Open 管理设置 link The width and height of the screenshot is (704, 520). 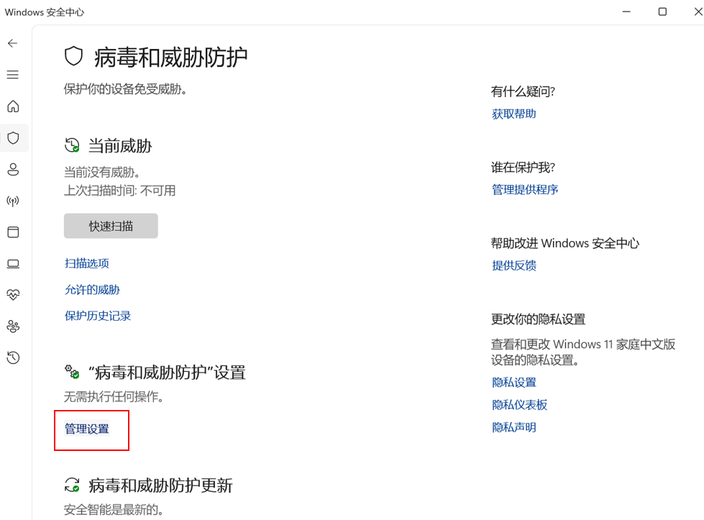click(x=87, y=429)
